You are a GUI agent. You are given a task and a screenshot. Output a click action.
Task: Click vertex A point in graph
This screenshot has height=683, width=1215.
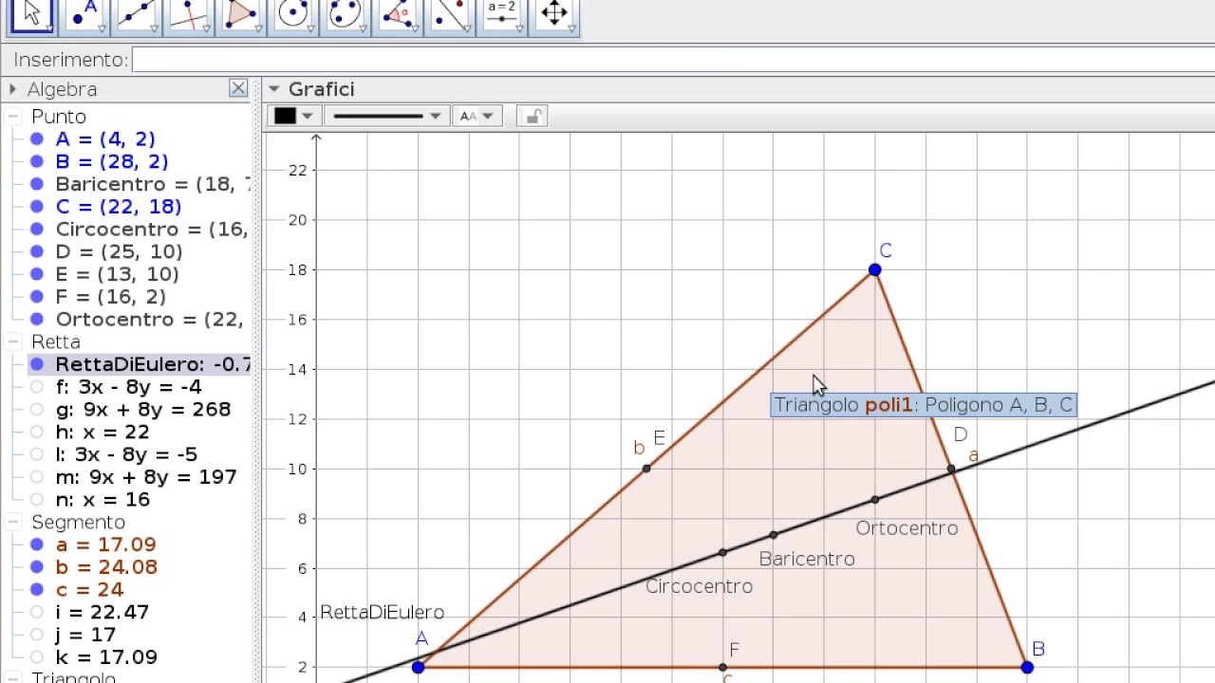coord(418,668)
